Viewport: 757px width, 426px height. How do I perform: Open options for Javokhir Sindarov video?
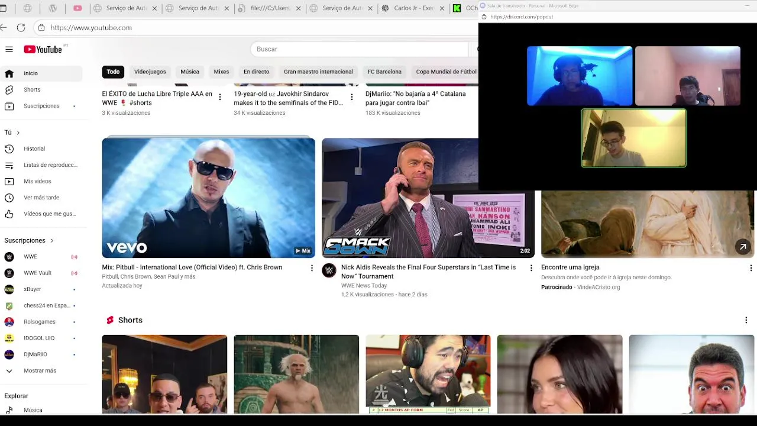[351, 97]
